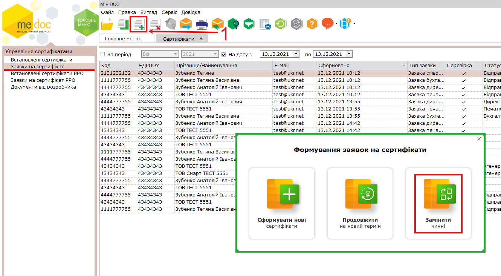Expand the start date 13.12.2021 dropdown
The width and height of the screenshot is (501, 276).
coord(296,54)
